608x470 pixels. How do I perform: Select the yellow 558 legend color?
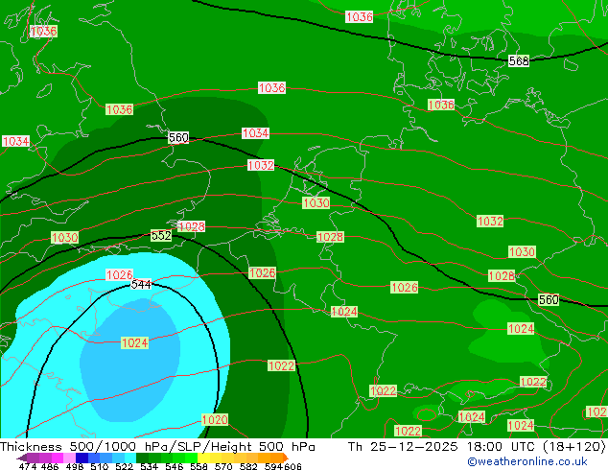203,458
